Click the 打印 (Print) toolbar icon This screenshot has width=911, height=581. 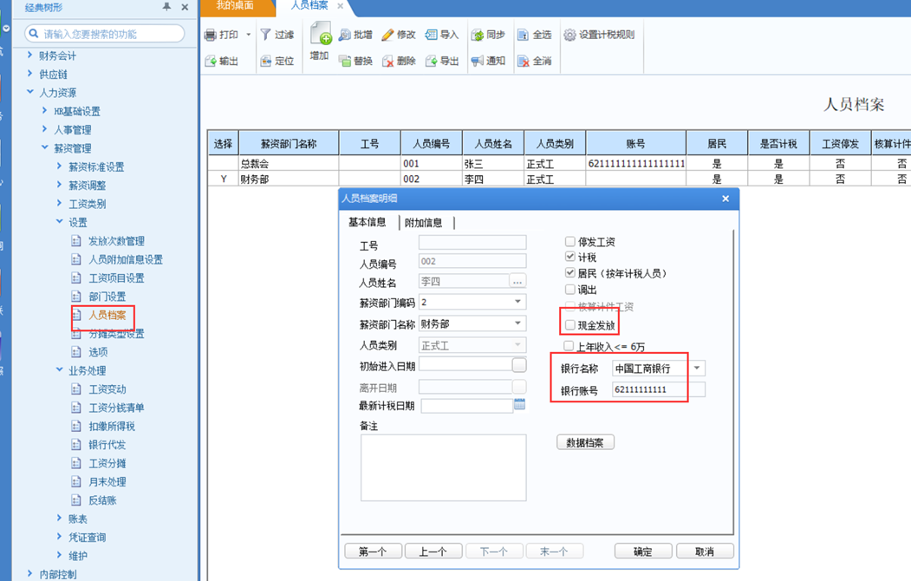(x=211, y=36)
